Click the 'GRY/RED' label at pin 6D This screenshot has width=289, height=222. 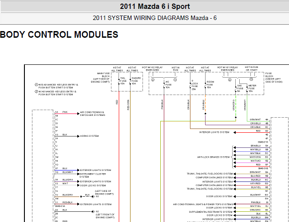pyautogui.click(x=255, y=184)
